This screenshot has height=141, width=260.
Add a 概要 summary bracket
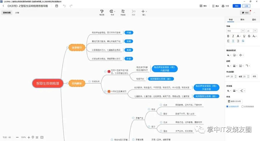tap(133, 13)
